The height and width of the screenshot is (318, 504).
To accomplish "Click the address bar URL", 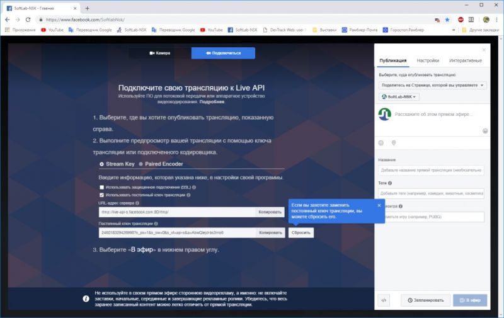I will (x=85, y=20).
